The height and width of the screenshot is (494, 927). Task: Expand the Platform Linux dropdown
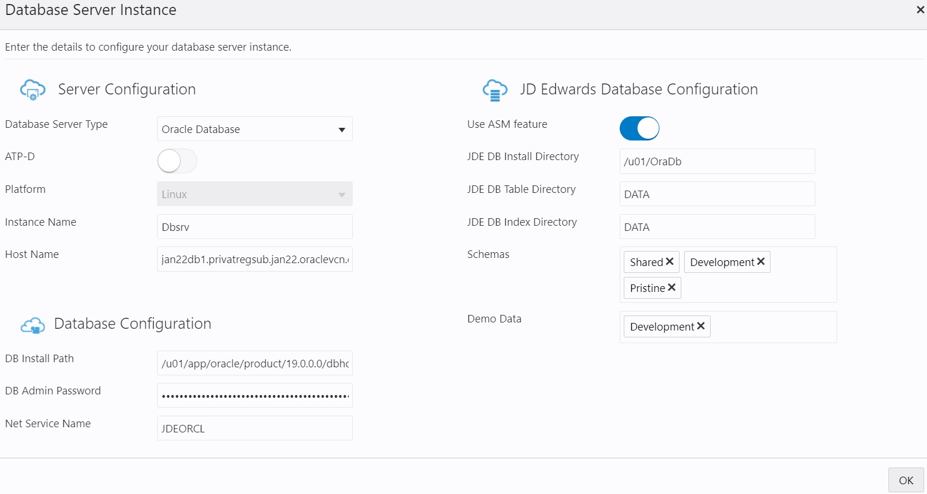point(254,194)
